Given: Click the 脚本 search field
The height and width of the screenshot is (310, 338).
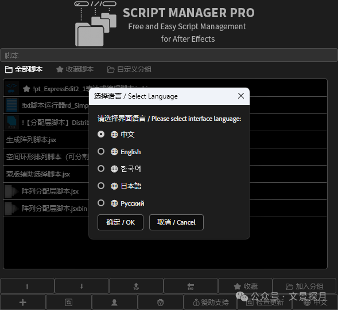Looking at the screenshot, I should tap(169, 56).
